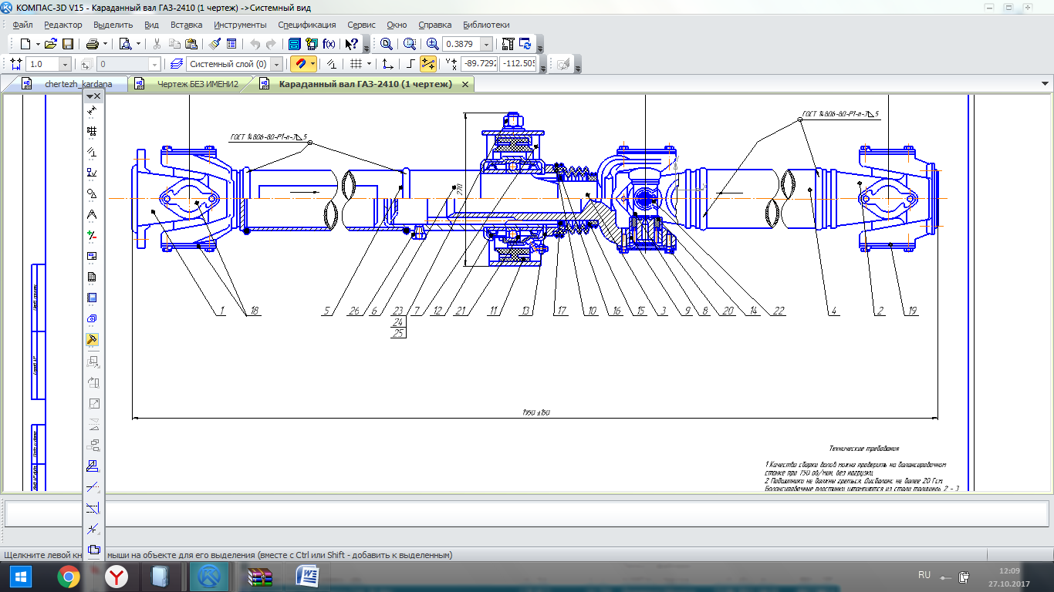Close the active document tab with X
This screenshot has width=1054, height=592.
(465, 83)
